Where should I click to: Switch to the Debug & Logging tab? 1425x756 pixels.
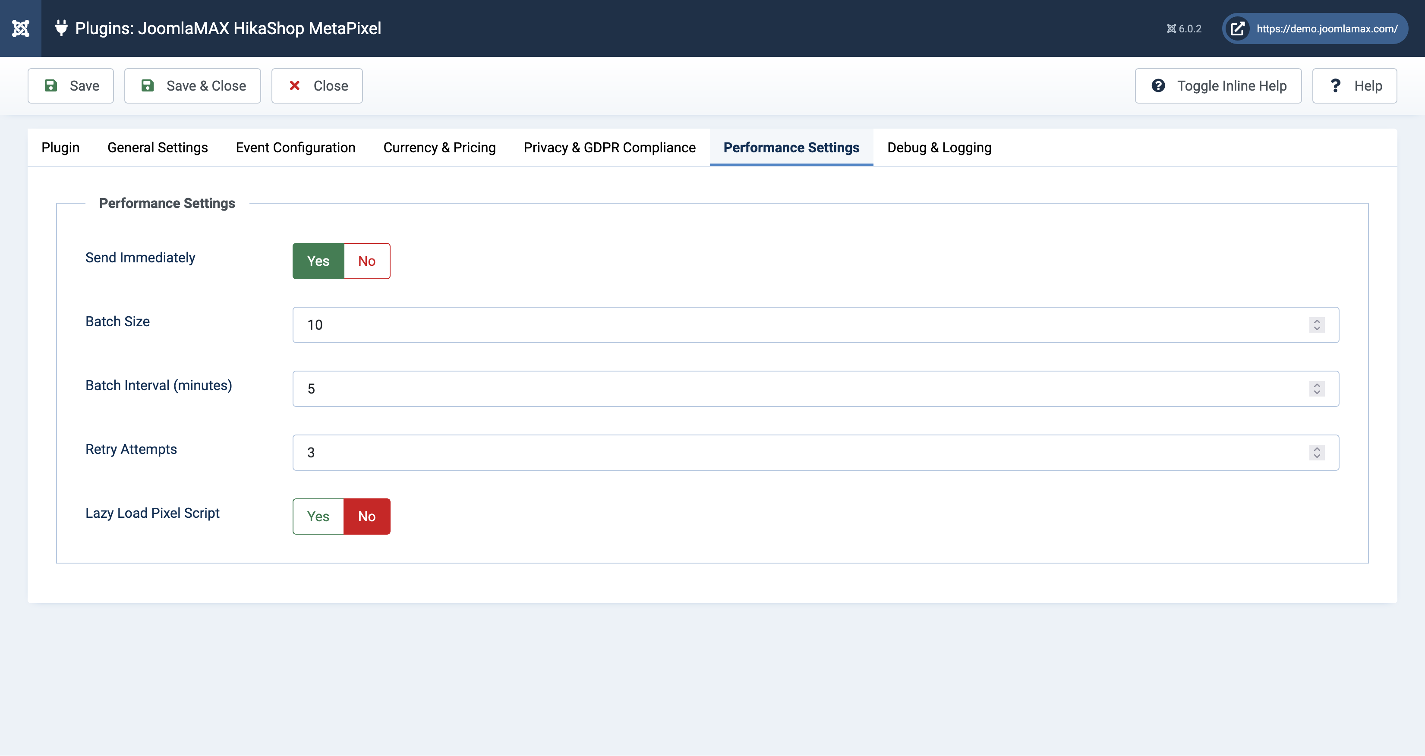(939, 148)
